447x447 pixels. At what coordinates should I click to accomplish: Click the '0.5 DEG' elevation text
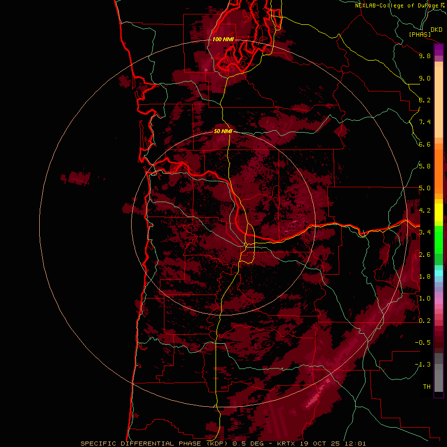[249, 444]
